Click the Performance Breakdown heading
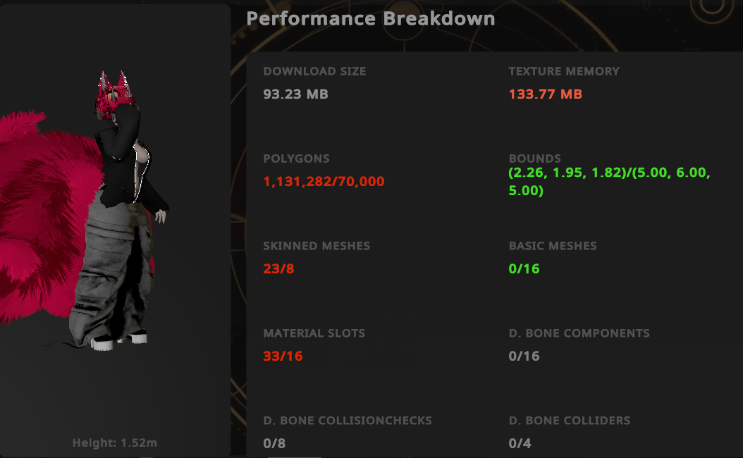This screenshot has height=458, width=743. click(370, 19)
